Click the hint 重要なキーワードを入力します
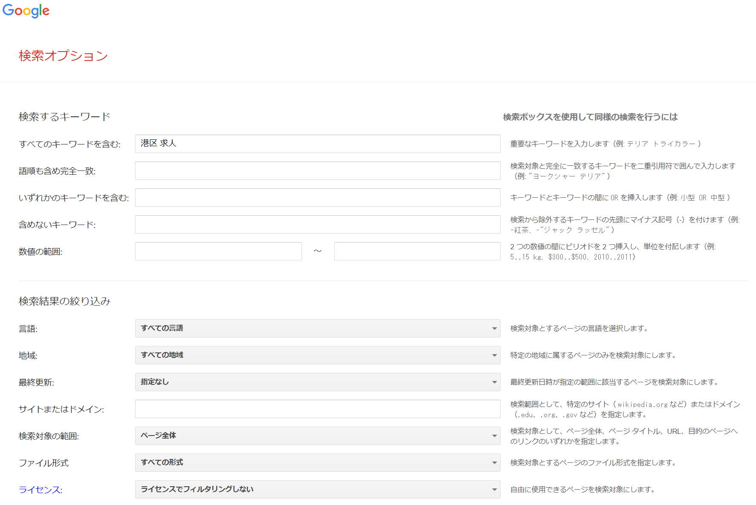Viewport: 756px width, 505px height. pos(605,144)
